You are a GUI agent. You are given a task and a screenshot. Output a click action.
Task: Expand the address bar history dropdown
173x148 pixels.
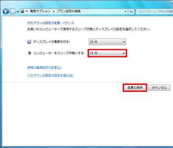click(x=125, y=12)
